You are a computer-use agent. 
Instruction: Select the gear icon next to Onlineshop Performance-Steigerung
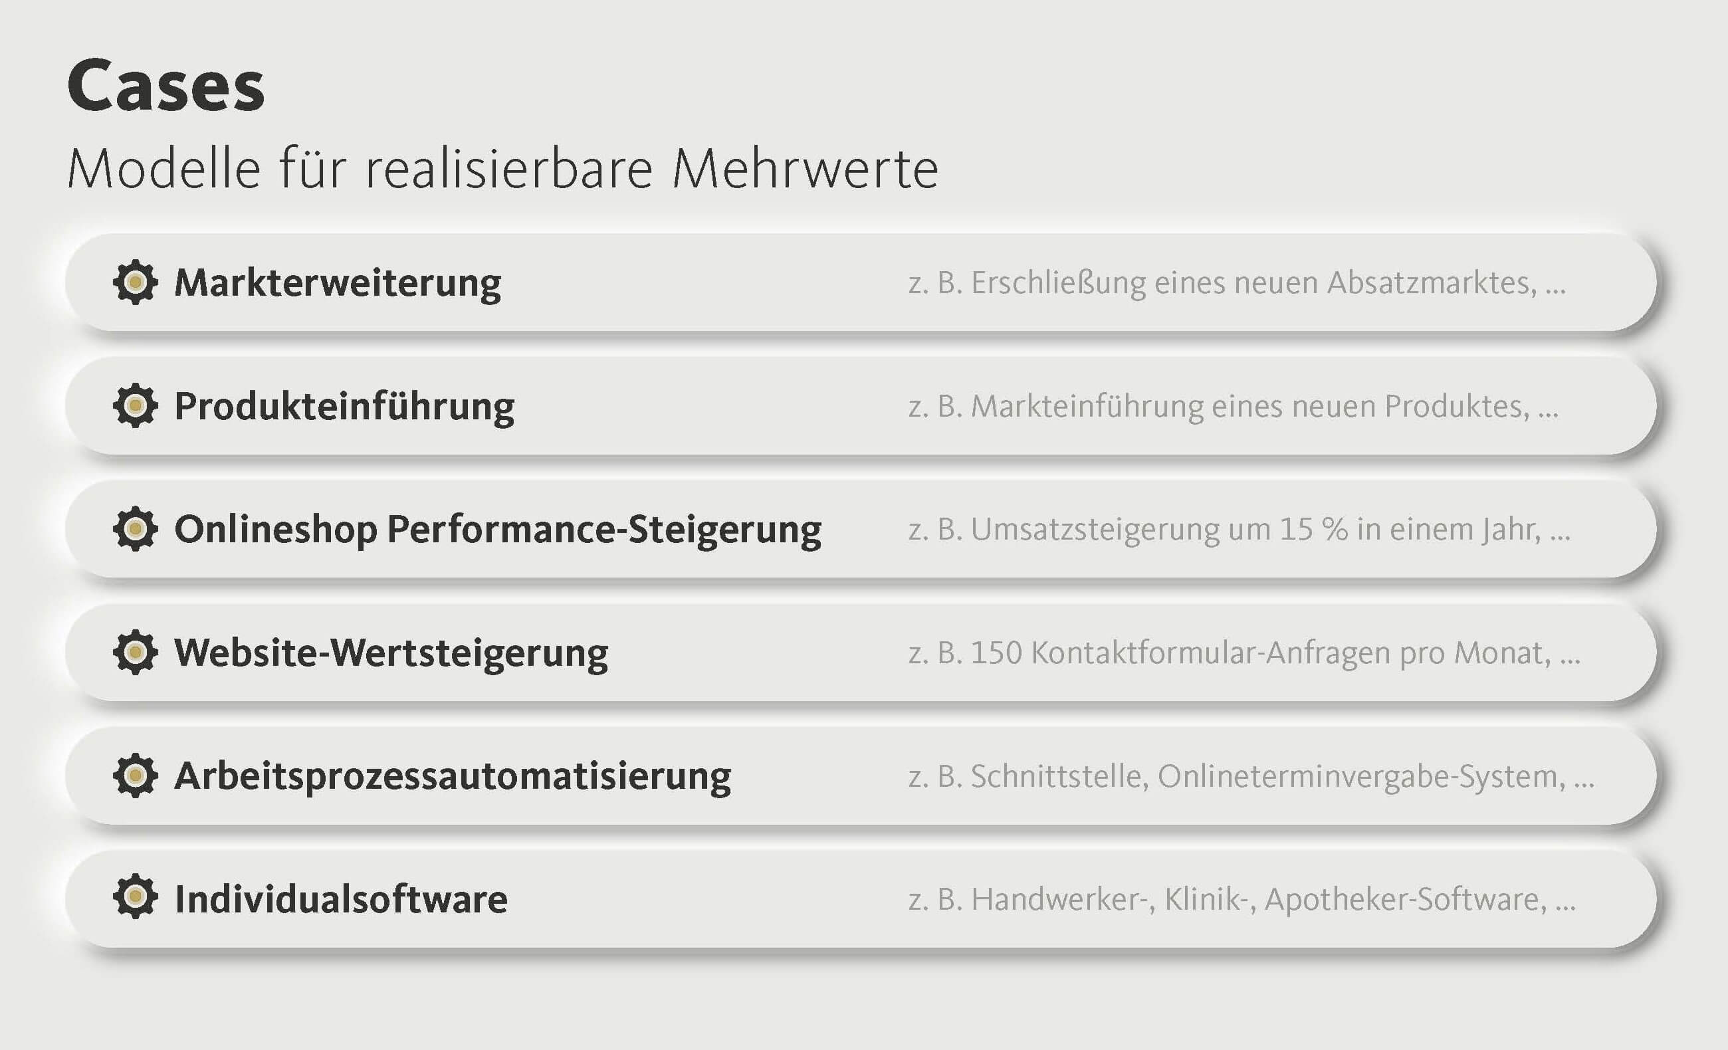(135, 529)
